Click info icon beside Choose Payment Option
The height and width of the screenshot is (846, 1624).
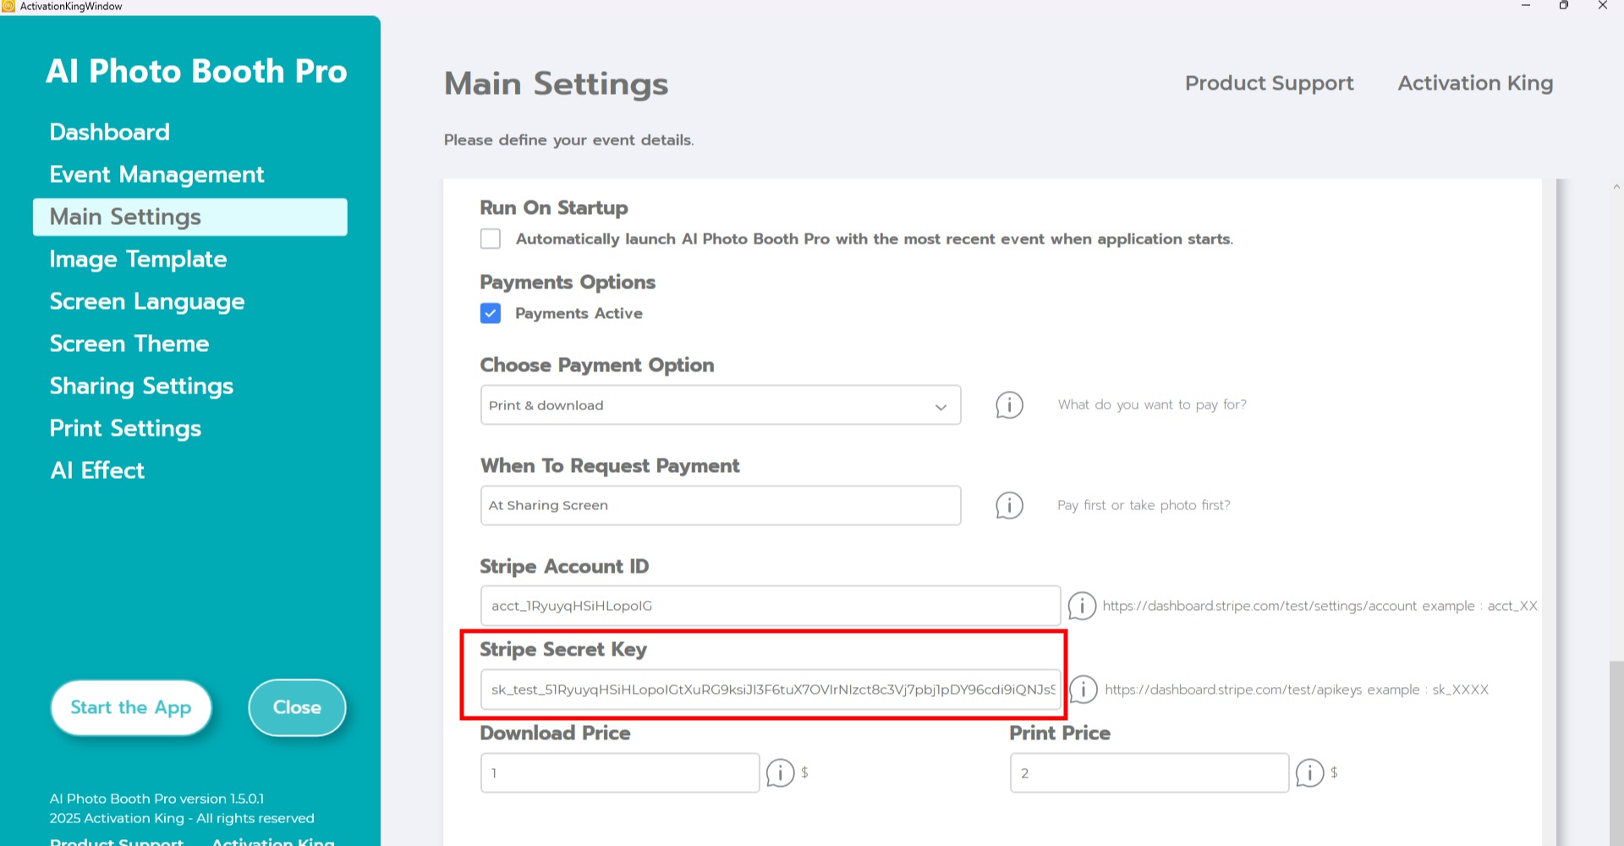[1009, 405]
